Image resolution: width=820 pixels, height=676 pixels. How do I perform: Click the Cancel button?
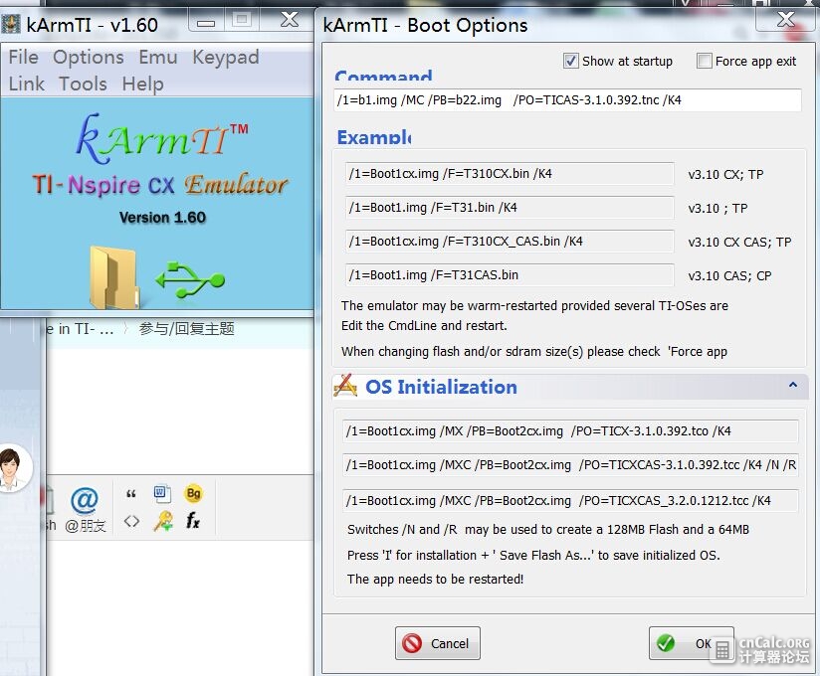[438, 643]
